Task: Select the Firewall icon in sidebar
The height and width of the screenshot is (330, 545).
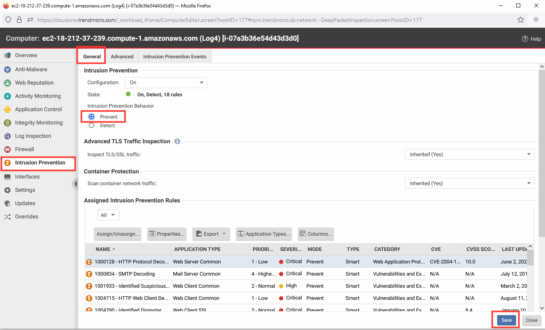Action: pyautogui.click(x=7, y=149)
